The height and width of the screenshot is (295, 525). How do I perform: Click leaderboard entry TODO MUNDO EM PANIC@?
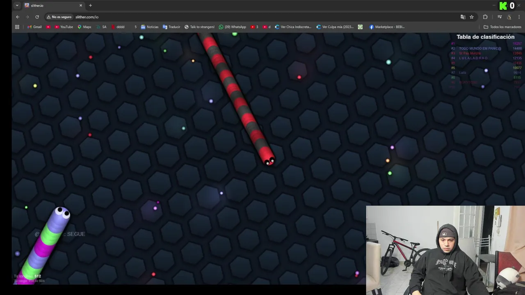[x=480, y=48]
